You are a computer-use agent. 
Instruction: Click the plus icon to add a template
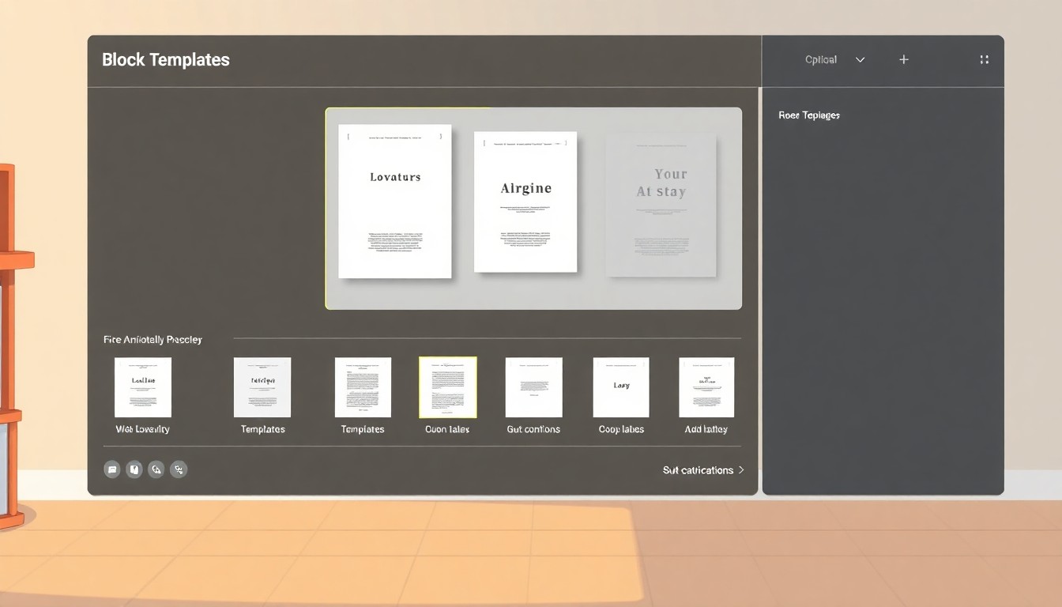click(x=903, y=59)
